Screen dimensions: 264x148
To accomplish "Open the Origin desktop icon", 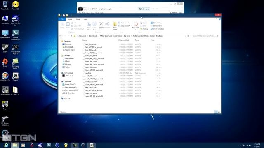I will coord(5,62).
